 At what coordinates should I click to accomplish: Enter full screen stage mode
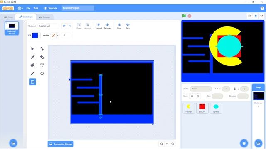click(261, 16)
